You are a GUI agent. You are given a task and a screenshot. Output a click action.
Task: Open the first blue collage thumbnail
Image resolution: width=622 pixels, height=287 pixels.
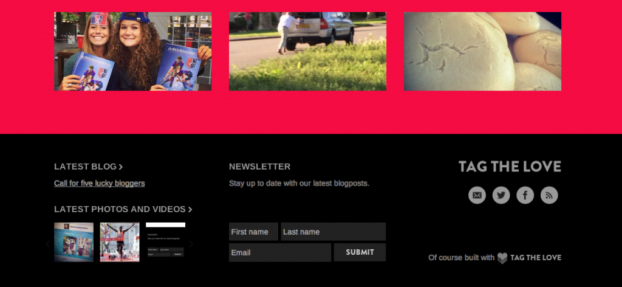tap(73, 242)
